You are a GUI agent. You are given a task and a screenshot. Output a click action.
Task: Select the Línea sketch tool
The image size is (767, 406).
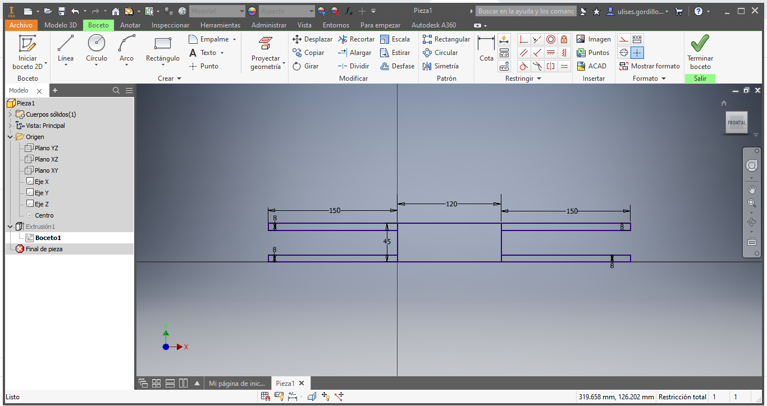66,50
